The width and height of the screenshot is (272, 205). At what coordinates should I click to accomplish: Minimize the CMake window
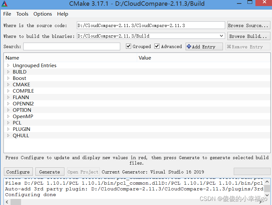[239, 3]
